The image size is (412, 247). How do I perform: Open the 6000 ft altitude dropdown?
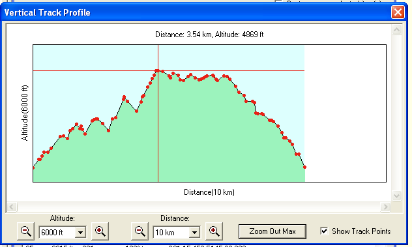coord(80,232)
